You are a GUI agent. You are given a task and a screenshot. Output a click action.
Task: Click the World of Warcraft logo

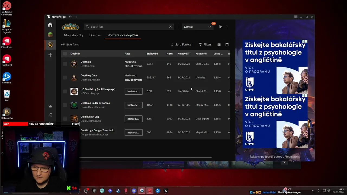click(70, 27)
